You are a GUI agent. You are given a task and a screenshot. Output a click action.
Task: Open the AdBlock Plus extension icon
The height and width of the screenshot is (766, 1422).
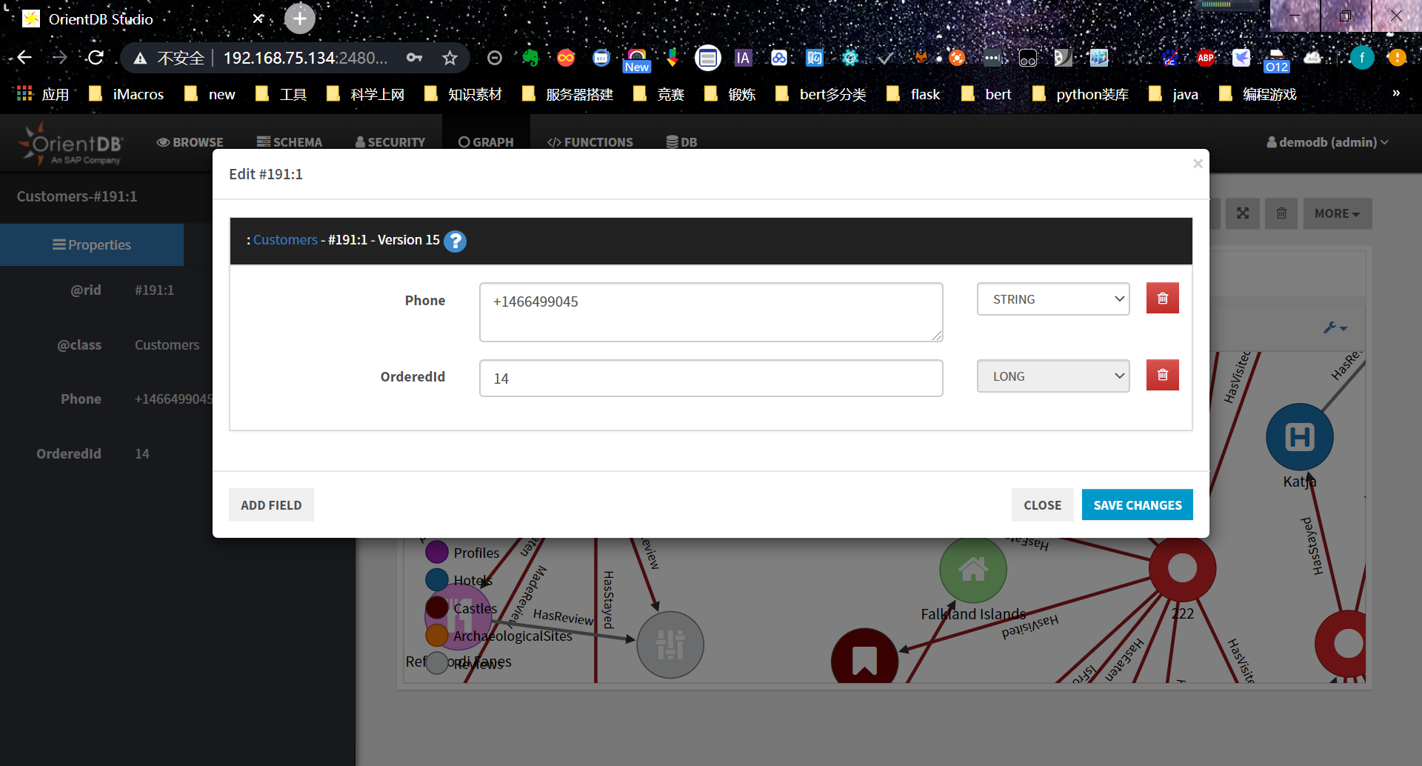tap(1206, 58)
